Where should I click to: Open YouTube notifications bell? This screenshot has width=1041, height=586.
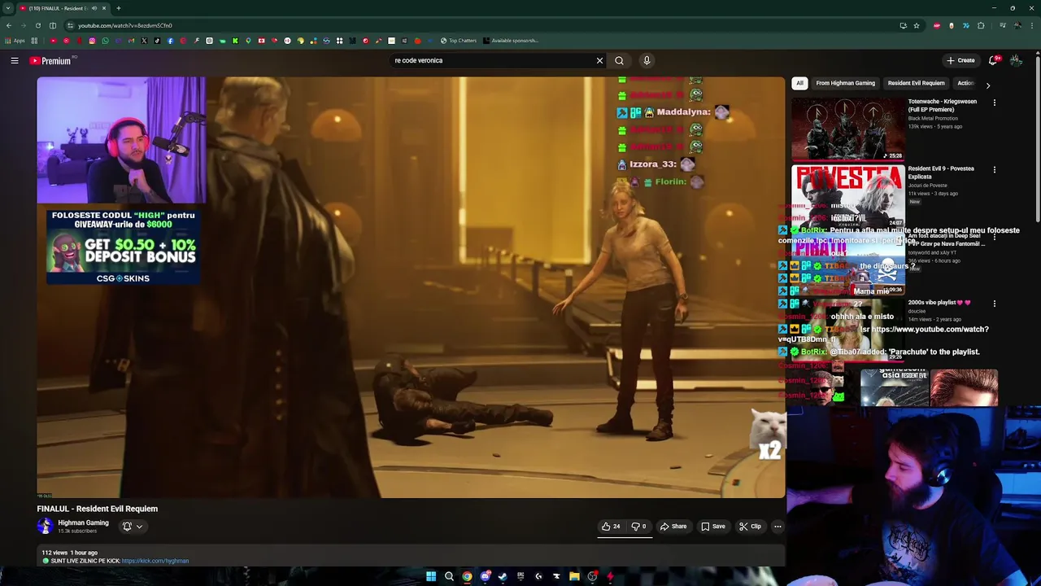[993, 60]
